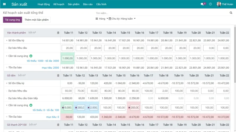Open the Gỗ thanh 20*100 product link
Viewport: 236px width, 132px height.
(x=17, y=125)
